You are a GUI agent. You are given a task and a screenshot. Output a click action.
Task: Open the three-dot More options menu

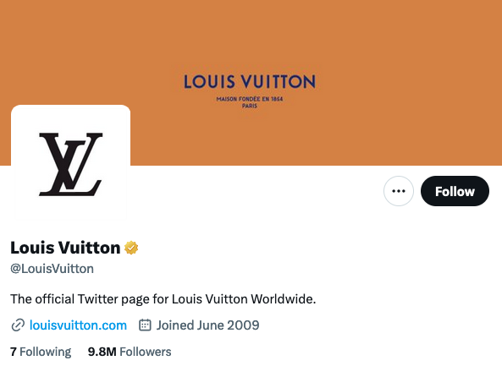click(398, 191)
